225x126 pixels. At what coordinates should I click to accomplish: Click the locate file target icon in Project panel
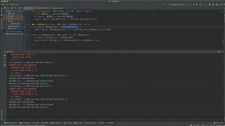click(x=12, y=8)
